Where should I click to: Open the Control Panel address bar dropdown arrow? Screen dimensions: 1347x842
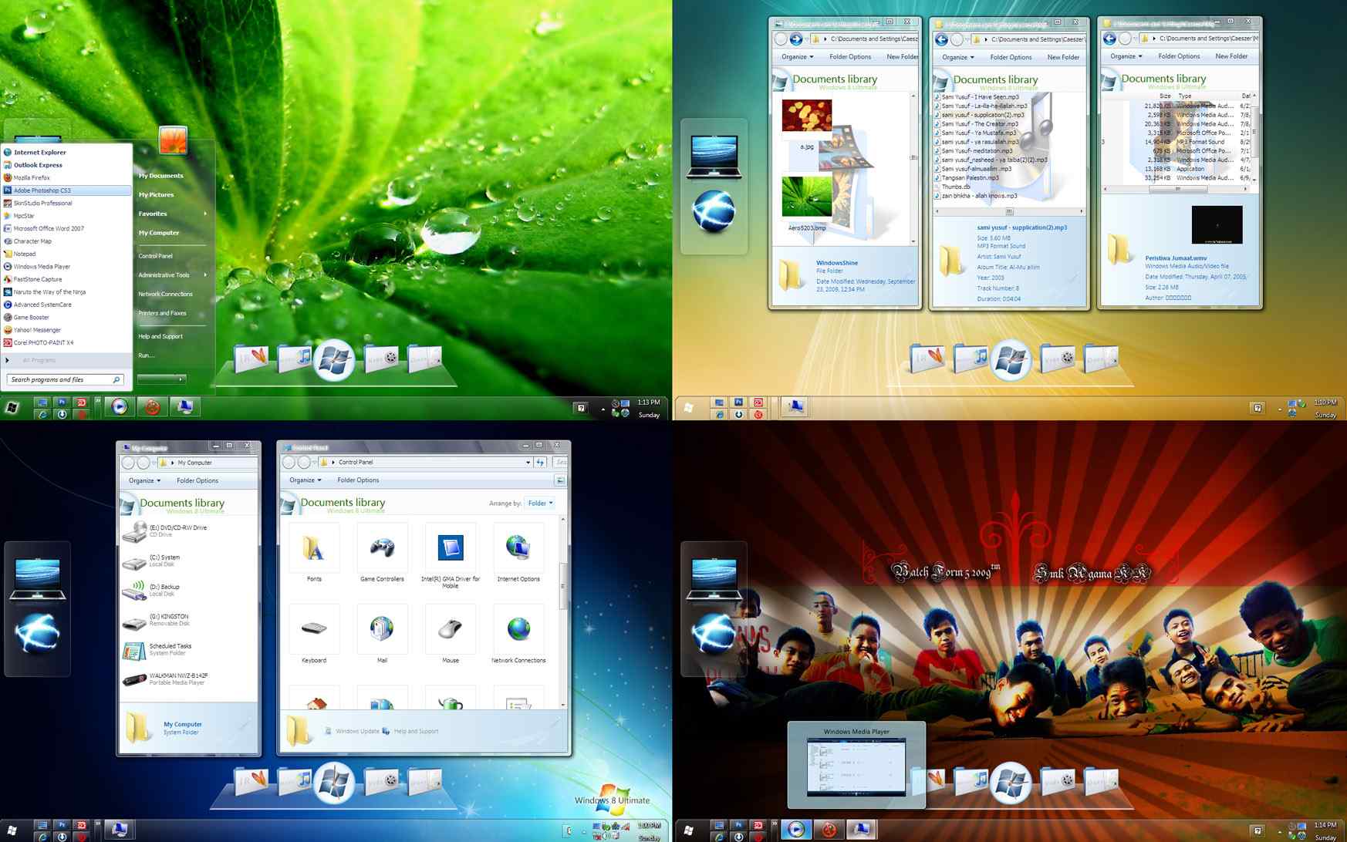coord(528,463)
